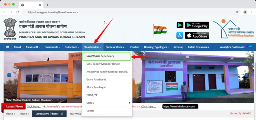
Task: Open the Contact page
Action: pos(135,47)
